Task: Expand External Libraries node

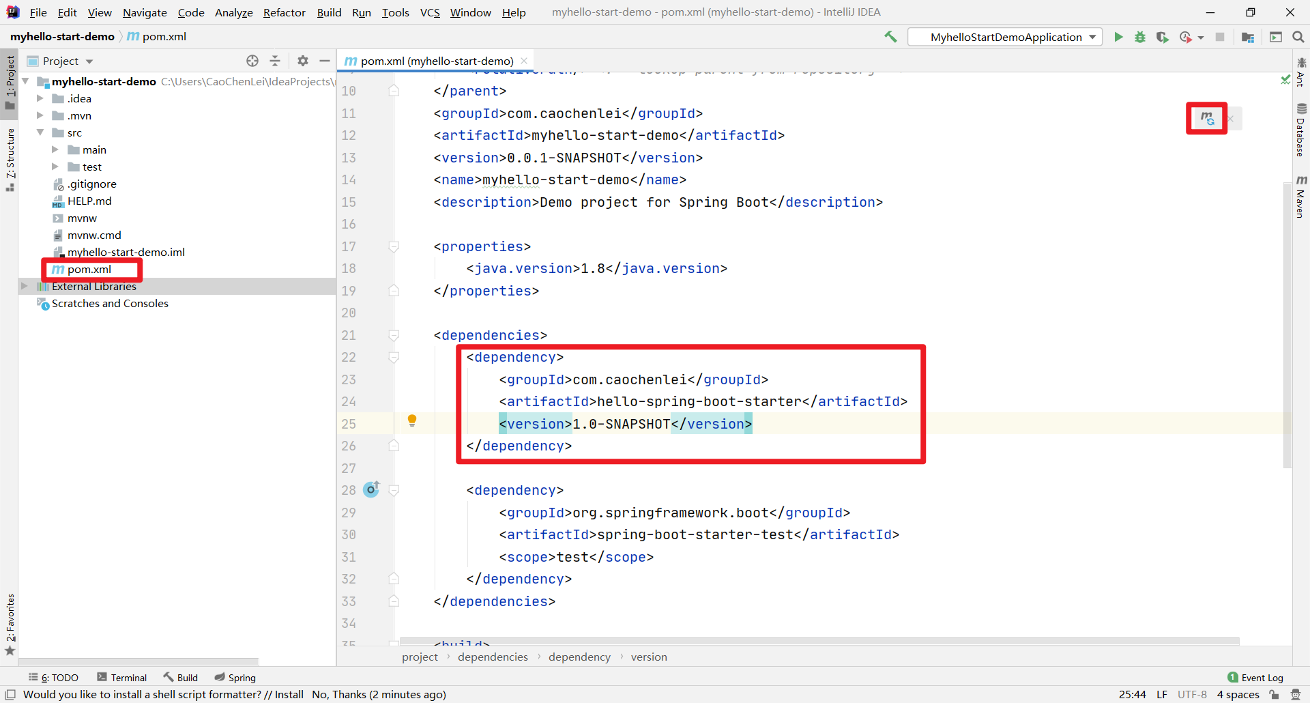Action: (x=25, y=286)
